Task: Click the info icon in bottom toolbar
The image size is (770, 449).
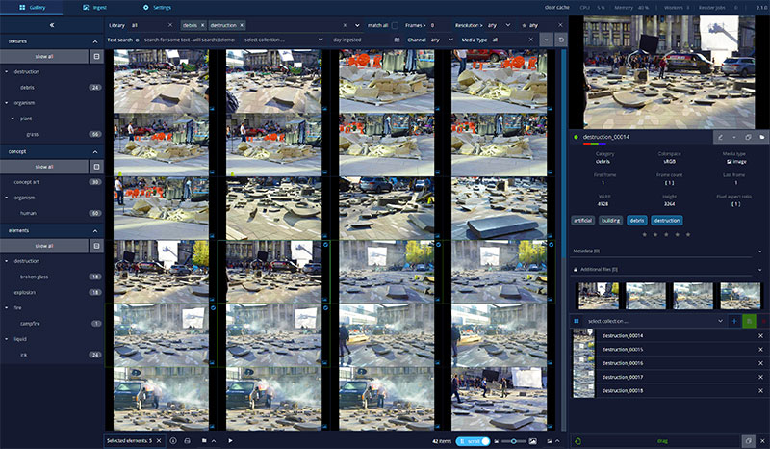Action: (173, 440)
